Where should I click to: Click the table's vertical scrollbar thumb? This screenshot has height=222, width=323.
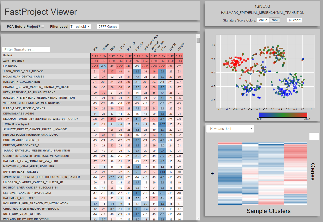(198, 41)
